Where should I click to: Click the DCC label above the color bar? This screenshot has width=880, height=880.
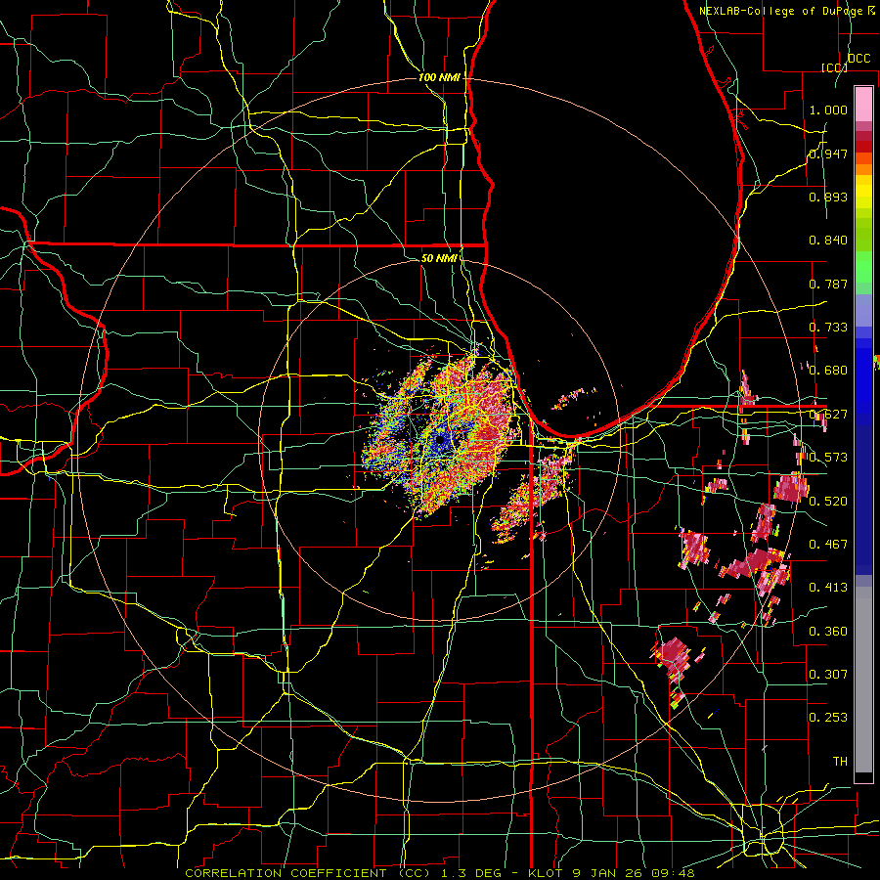click(x=859, y=59)
